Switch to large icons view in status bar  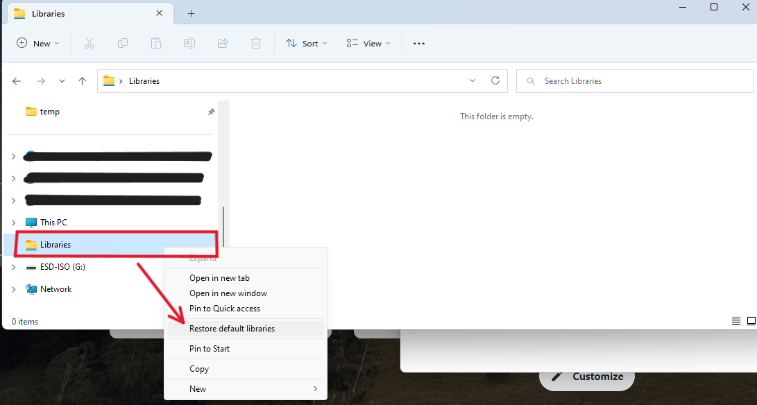click(x=751, y=321)
